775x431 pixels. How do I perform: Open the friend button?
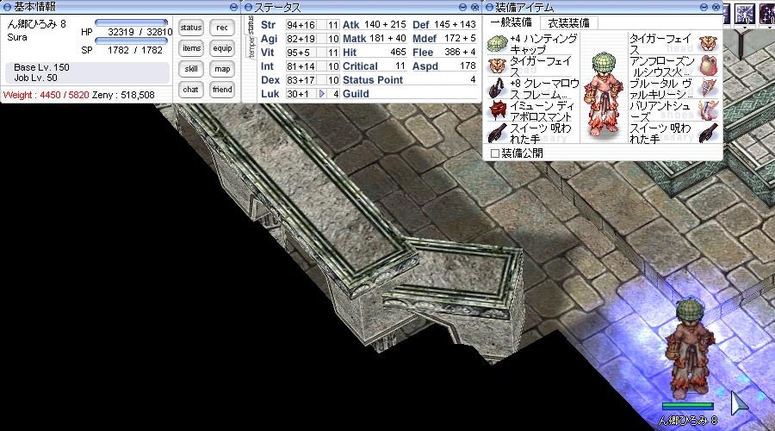tap(222, 90)
